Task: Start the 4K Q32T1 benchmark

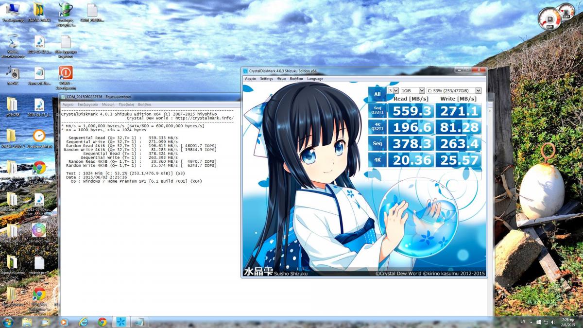Action: (x=377, y=127)
